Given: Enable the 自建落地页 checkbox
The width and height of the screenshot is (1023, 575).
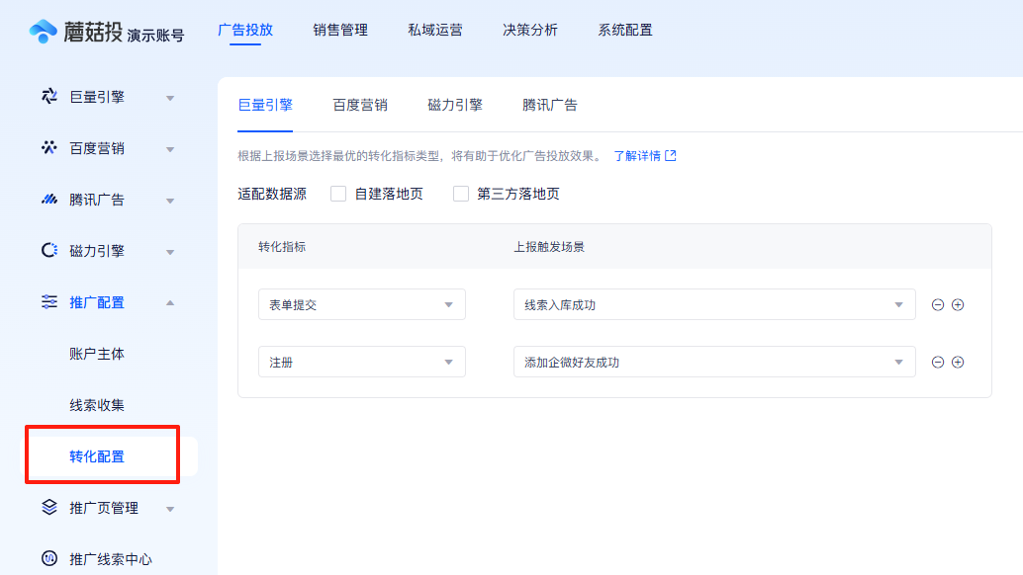Looking at the screenshot, I should (340, 194).
